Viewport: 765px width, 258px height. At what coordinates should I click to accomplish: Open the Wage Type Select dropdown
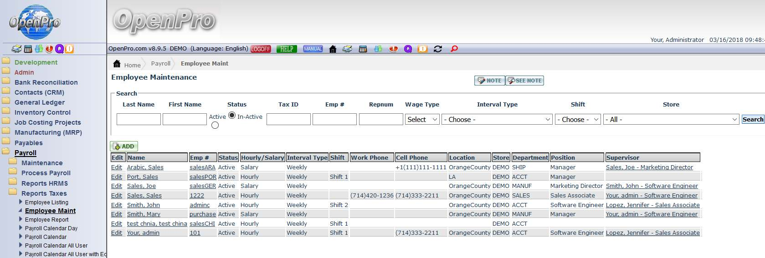pos(422,119)
